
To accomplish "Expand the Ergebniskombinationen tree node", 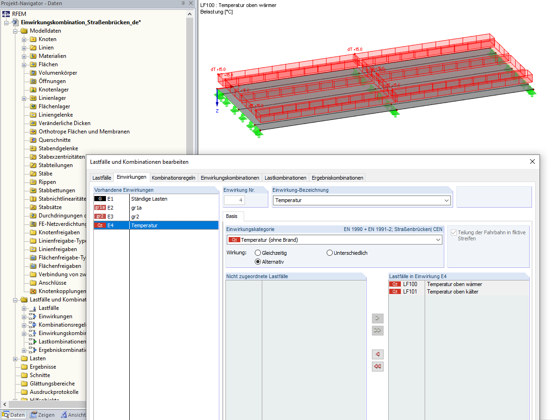I will click(x=24, y=350).
